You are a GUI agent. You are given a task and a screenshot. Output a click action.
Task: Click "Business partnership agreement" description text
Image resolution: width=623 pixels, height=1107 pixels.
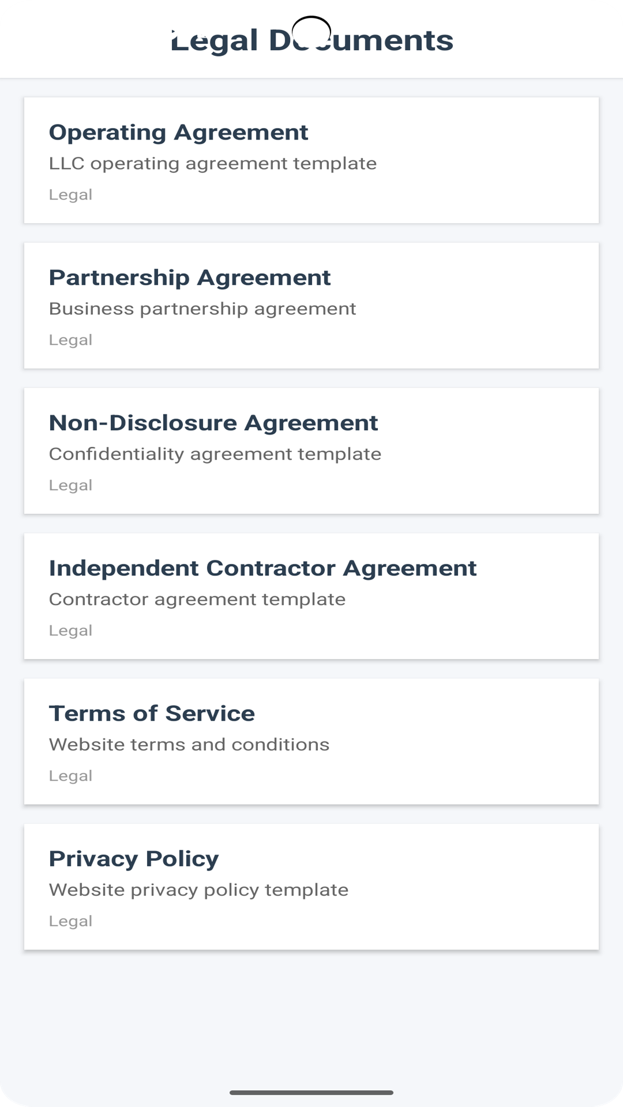click(202, 309)
